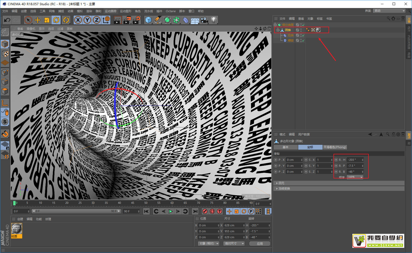This screenshot has width=412, height=253.
Task: Open the 绝对尺寸 size mode dropdown
Action: pyautogui.click(x=234, y=244)
